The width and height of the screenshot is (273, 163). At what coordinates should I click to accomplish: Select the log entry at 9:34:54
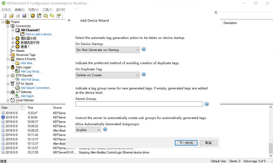pos(33,117)
